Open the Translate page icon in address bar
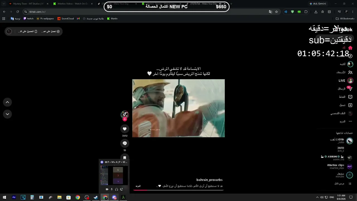The image size is (357, 201). pyautogui.click(x=270, y=12)
